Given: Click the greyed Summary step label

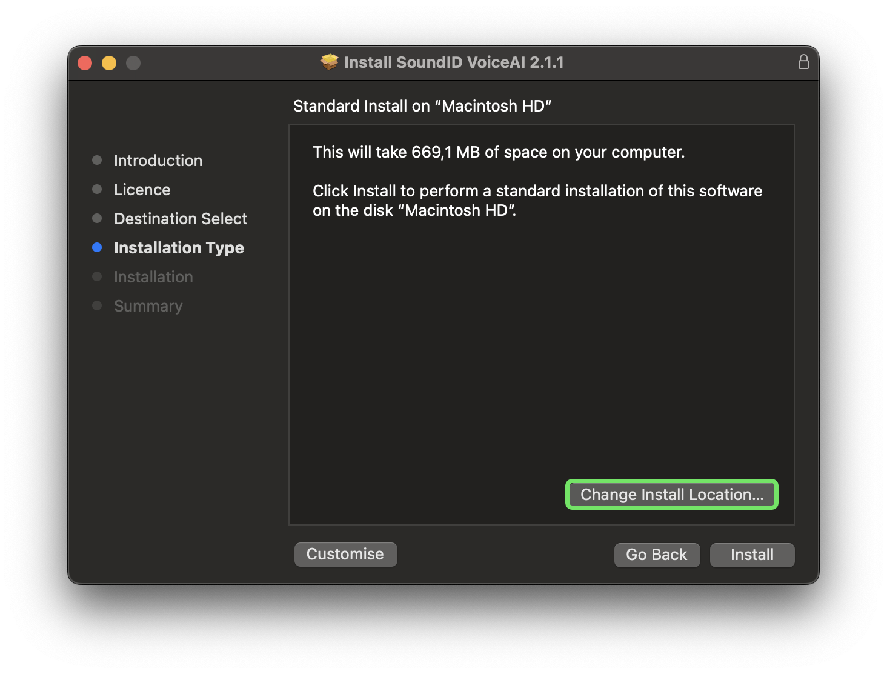Looking at the screenshot, I should pyautogui.click(x=148, y=306).
